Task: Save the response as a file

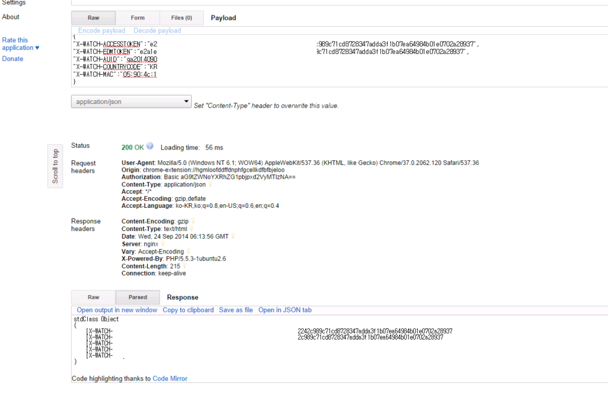Action: coord(236,309)
